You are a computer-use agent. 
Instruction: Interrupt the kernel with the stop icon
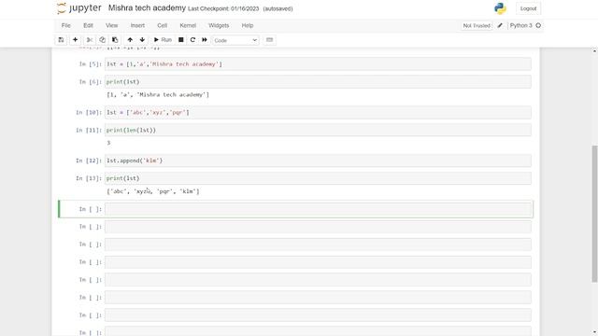click(x=181, y=40)
